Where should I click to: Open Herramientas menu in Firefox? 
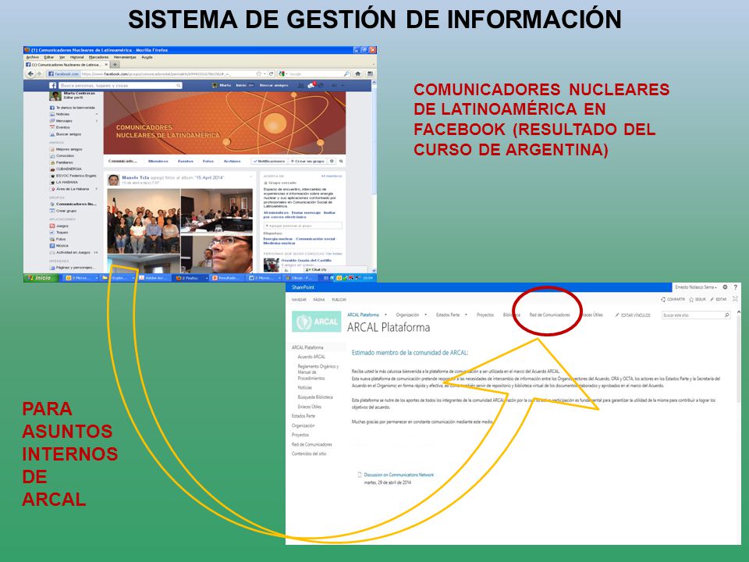(x=125, y=57)
